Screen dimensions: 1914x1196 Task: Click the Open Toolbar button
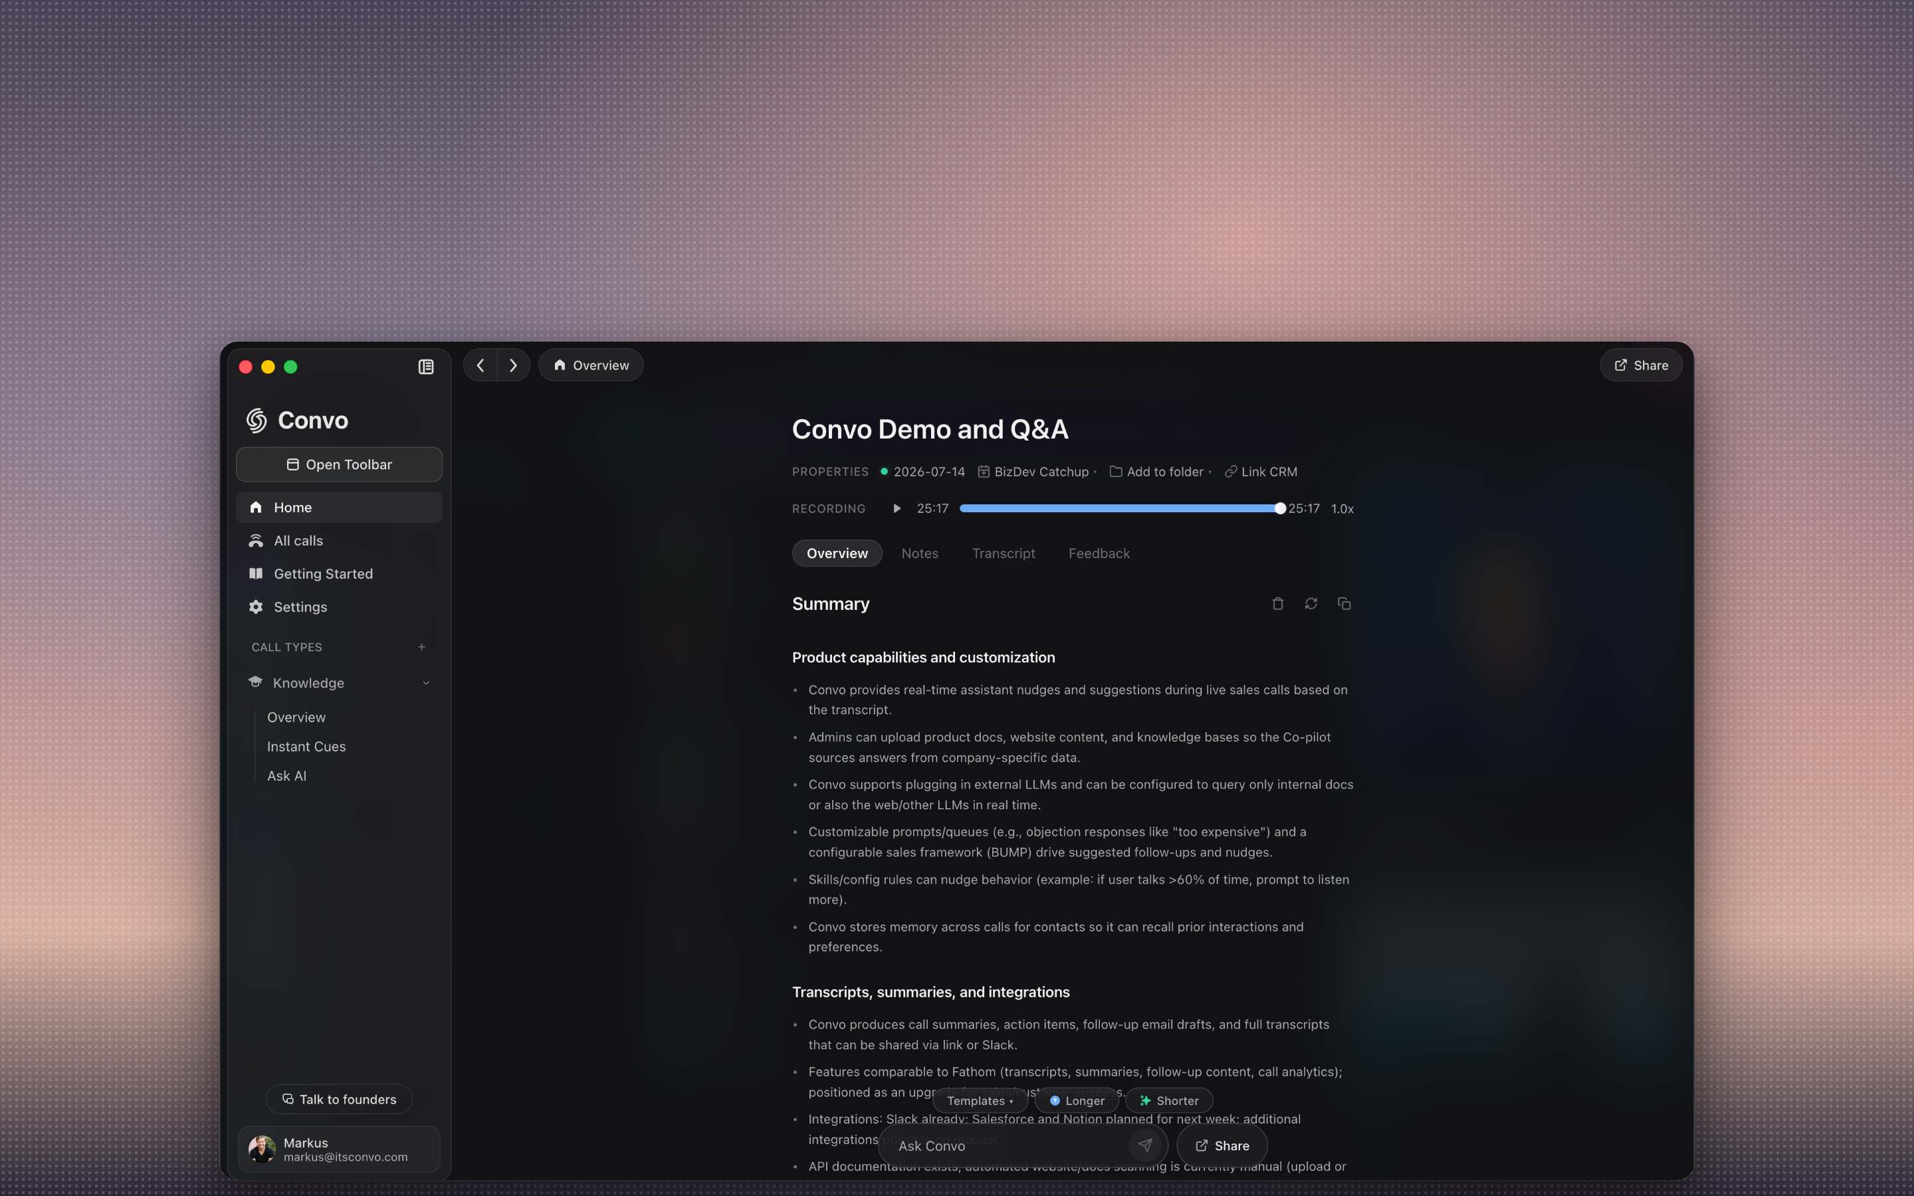(340, 464)
